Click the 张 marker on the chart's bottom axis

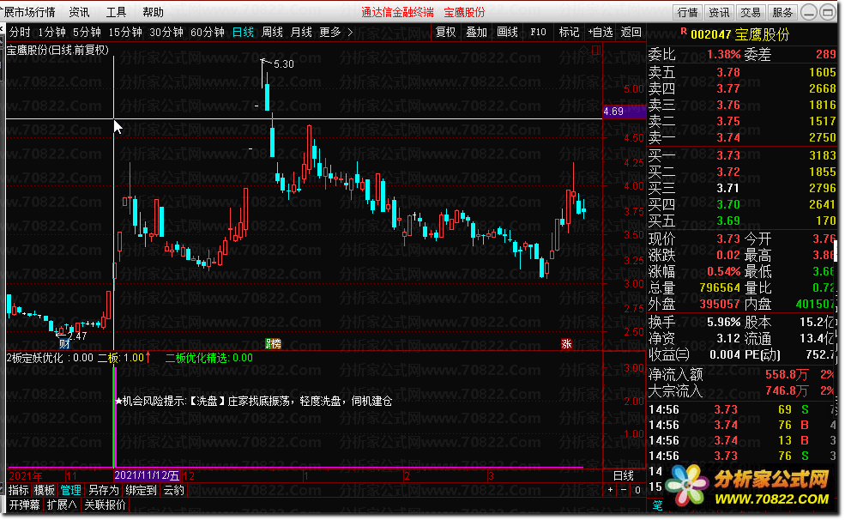click(x=566, y=344)
